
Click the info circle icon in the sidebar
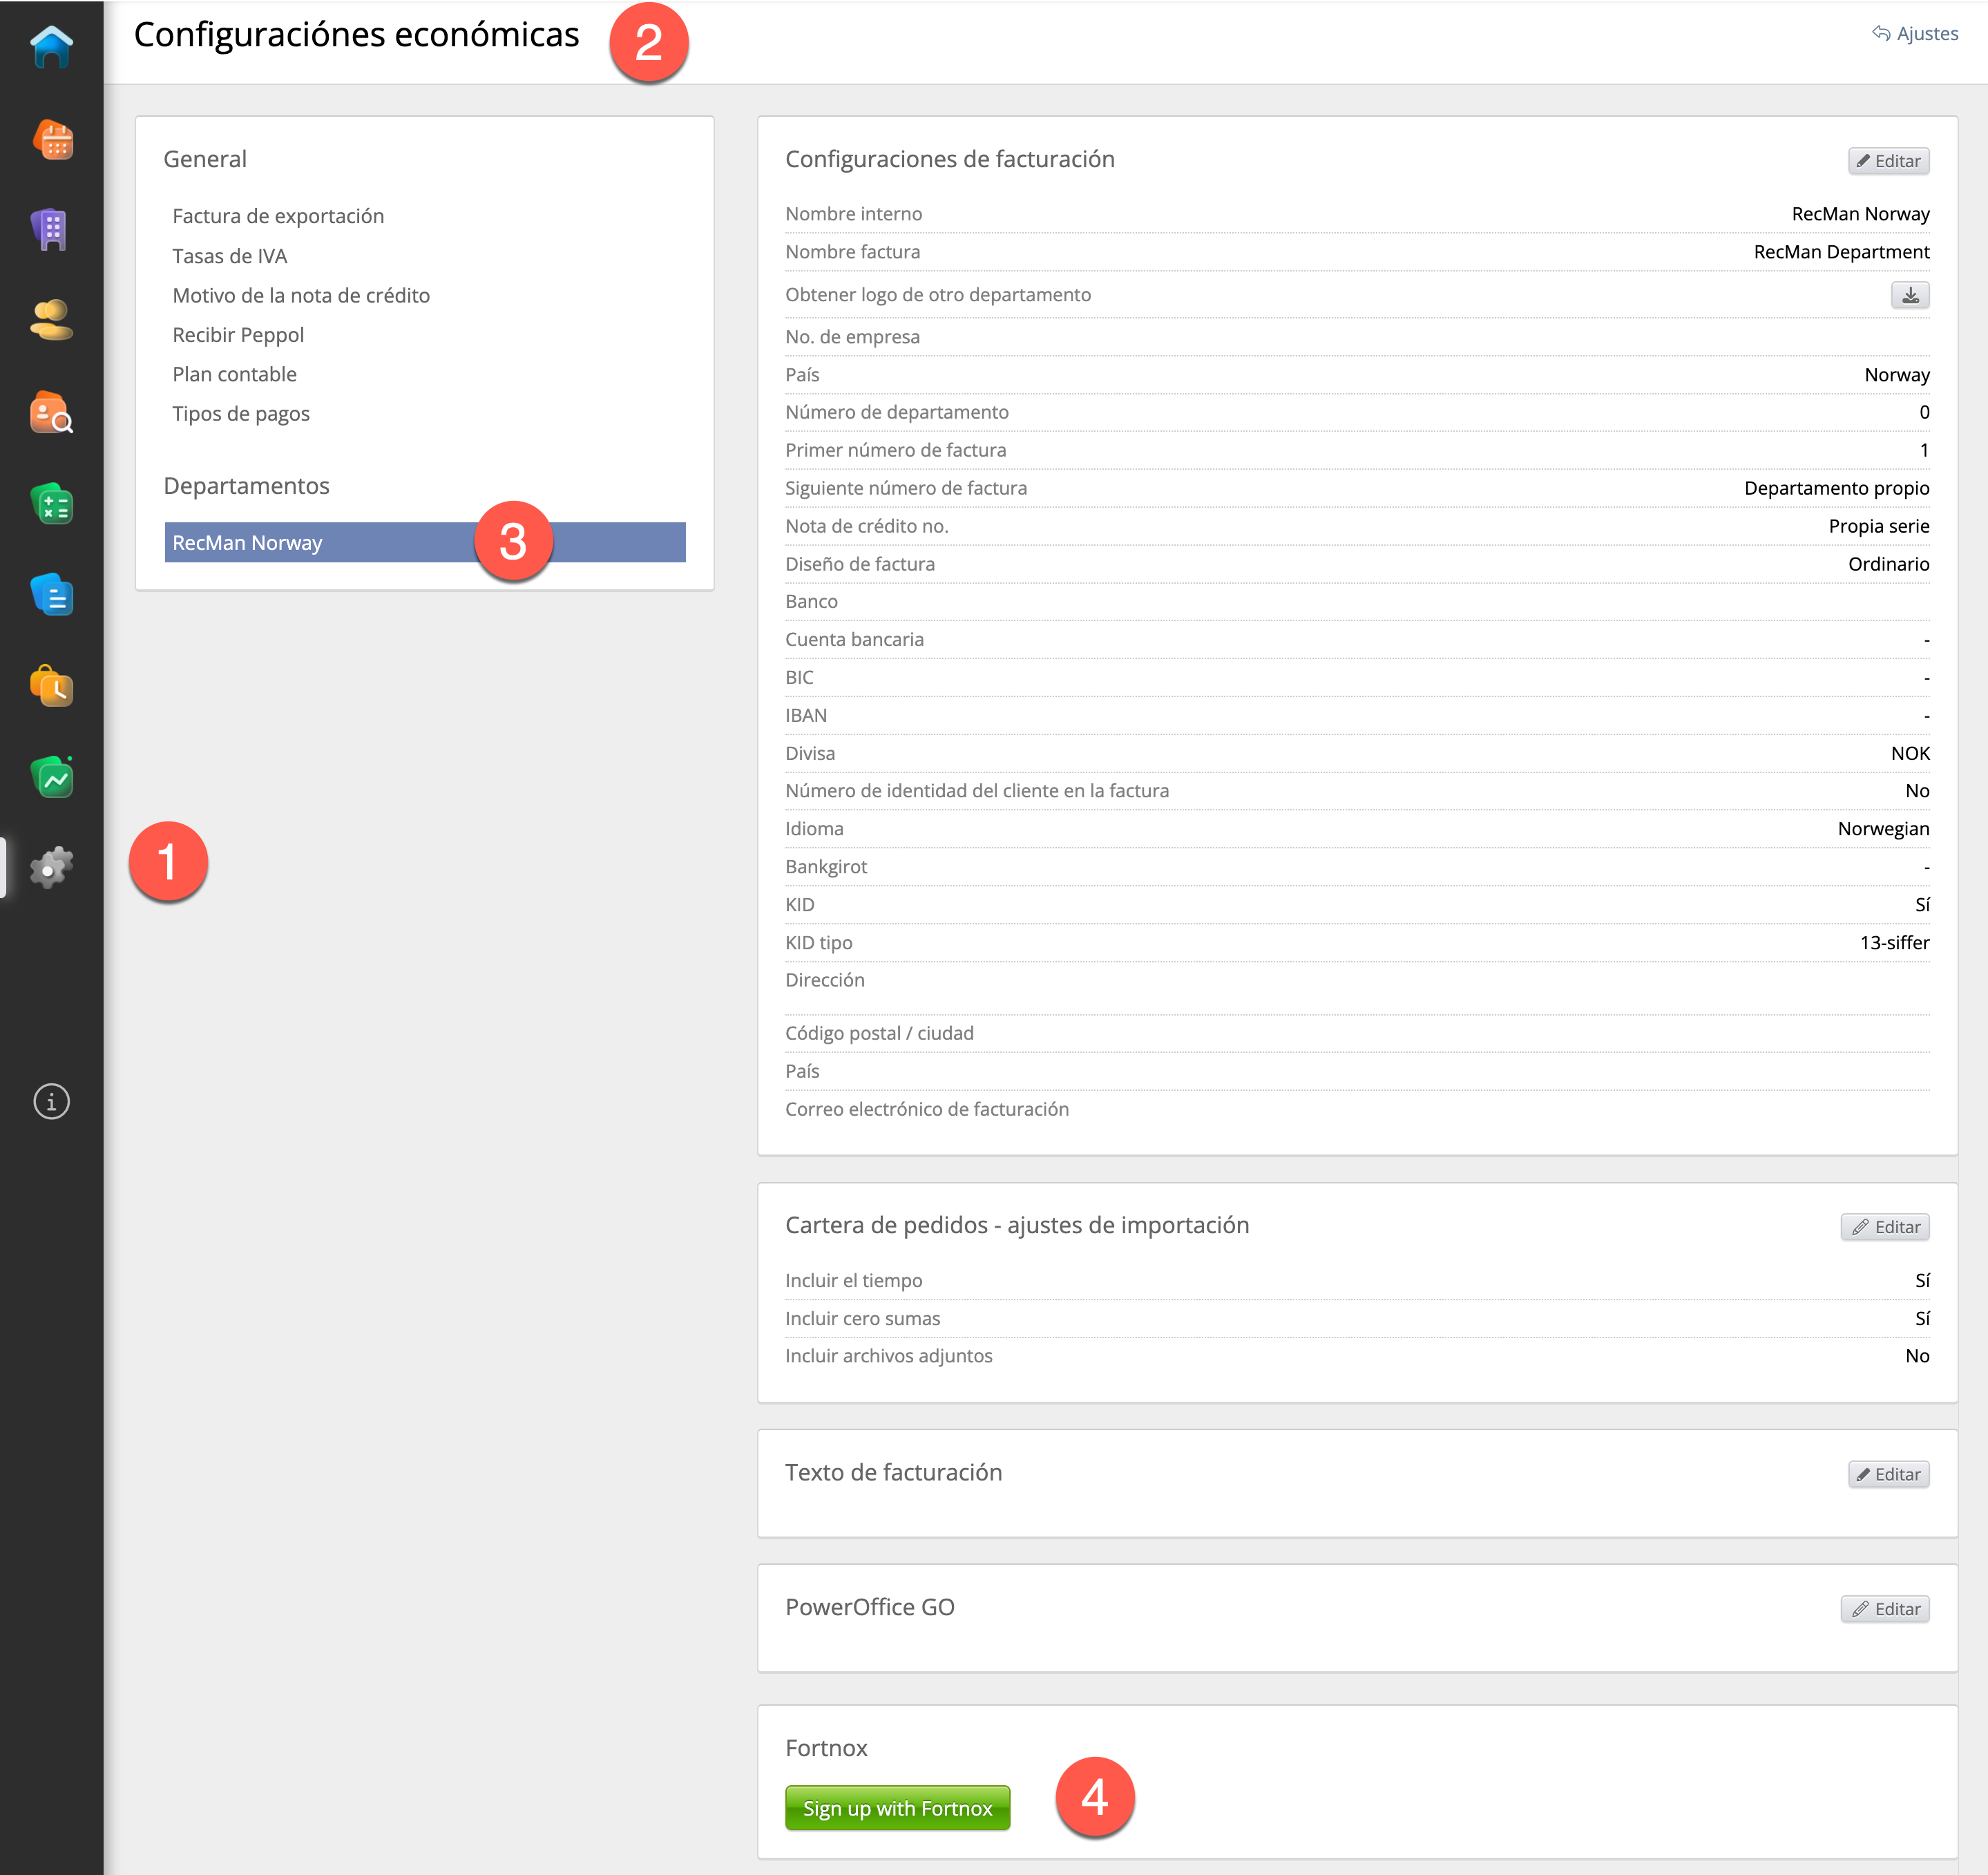click(x=51, y=1101)
